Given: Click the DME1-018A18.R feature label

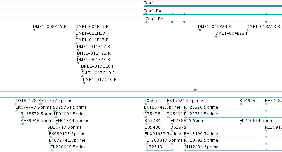Looking at the screenshot, I should click(x=263, y=27).
